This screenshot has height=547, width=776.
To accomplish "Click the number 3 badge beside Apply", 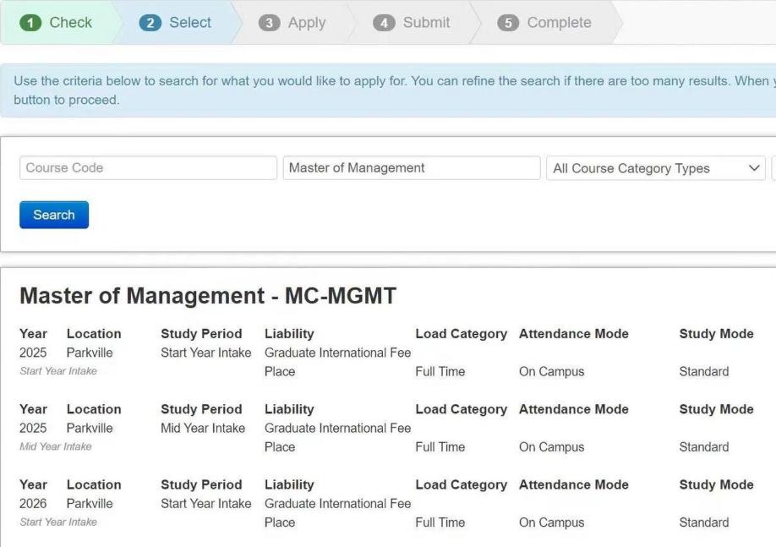I will (270, 23).
